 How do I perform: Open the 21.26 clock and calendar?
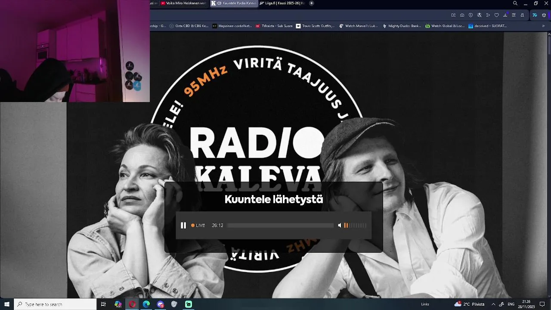[526, 304]
